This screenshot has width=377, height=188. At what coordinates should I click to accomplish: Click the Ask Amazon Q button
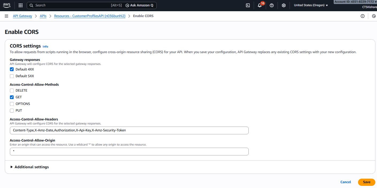139,5
